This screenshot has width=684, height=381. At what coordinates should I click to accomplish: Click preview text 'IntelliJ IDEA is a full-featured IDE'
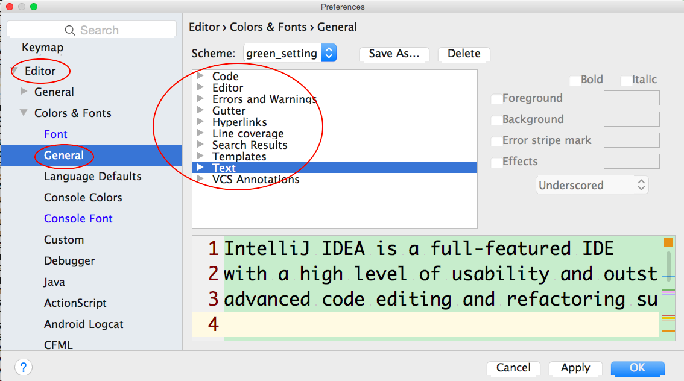coord(419,248)
